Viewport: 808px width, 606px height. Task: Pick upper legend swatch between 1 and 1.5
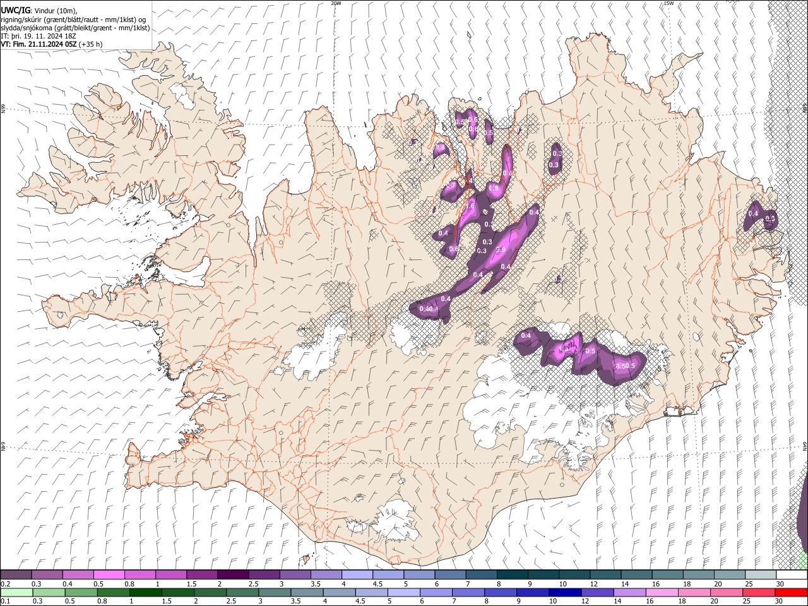coord(170,575)
